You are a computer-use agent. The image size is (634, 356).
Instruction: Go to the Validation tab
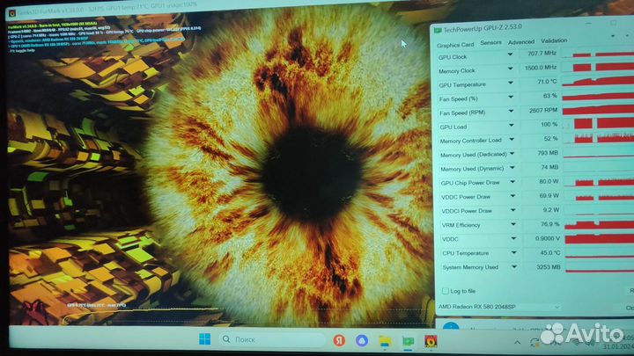554,41
